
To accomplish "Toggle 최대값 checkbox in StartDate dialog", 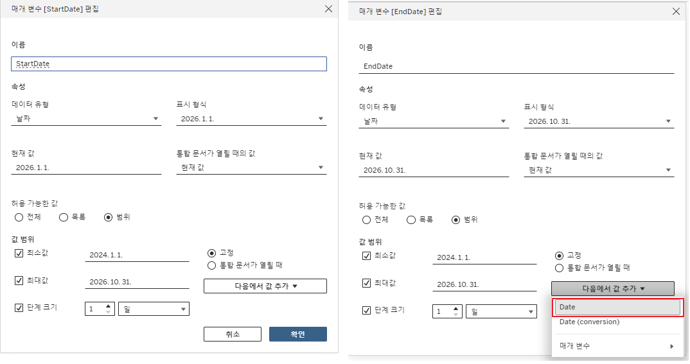I will click(19, 281).
